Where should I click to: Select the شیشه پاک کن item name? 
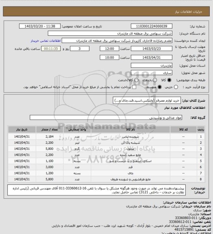coord(130,143)
